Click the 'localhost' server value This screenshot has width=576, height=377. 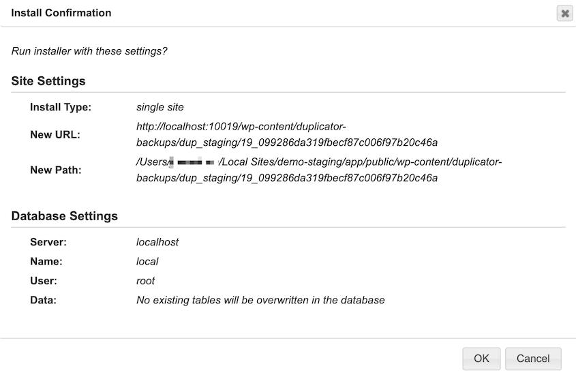point(157,242)
